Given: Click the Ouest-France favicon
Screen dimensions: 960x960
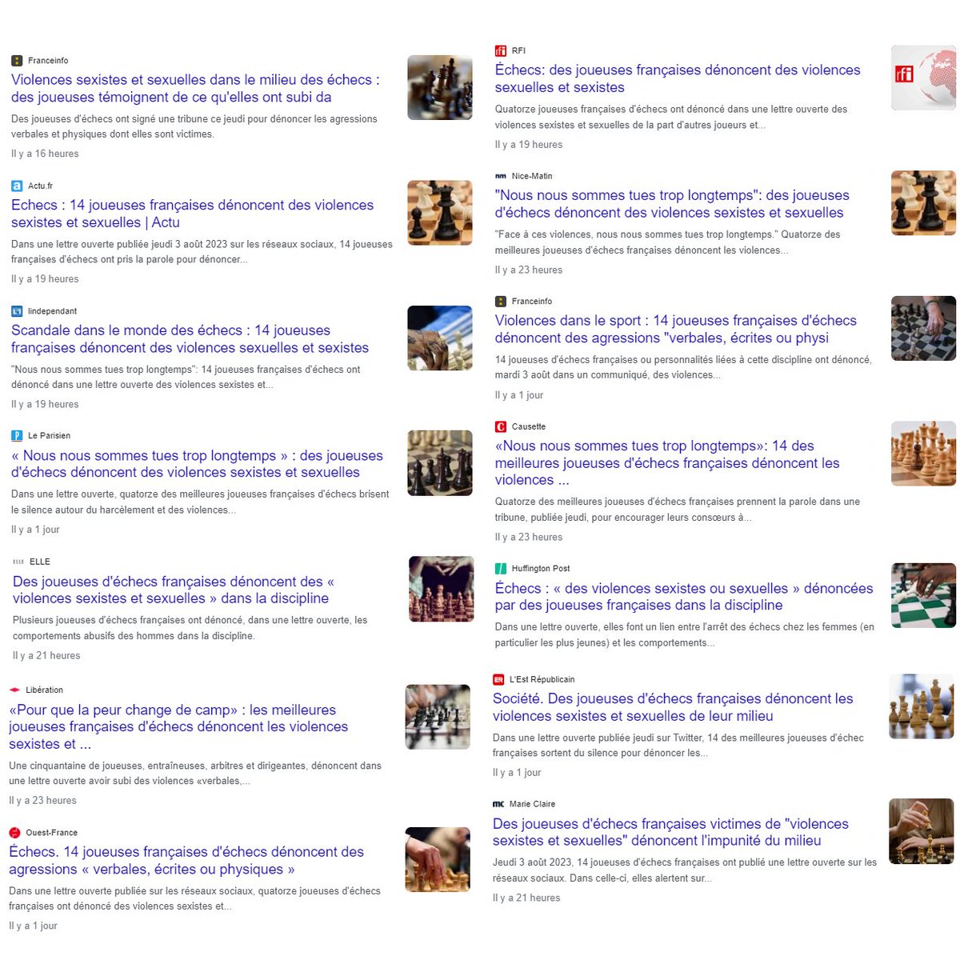Looking at the screenshot, I should (14, 832).
